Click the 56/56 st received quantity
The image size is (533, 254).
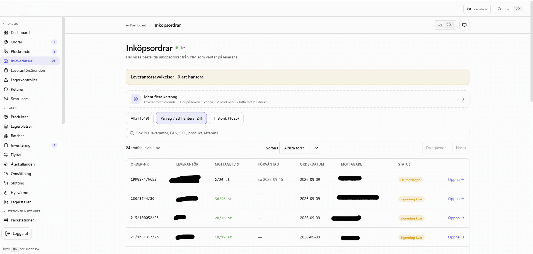223,199
